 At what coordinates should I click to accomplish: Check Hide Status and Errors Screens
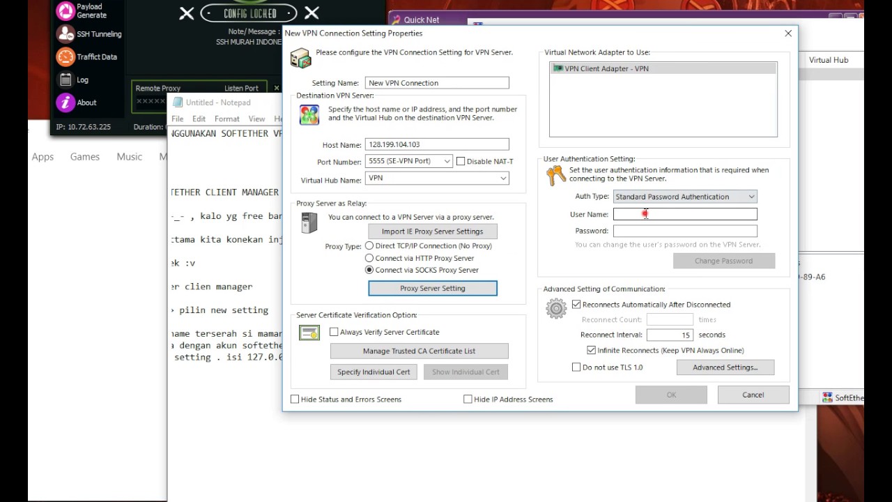click(295, 399)
